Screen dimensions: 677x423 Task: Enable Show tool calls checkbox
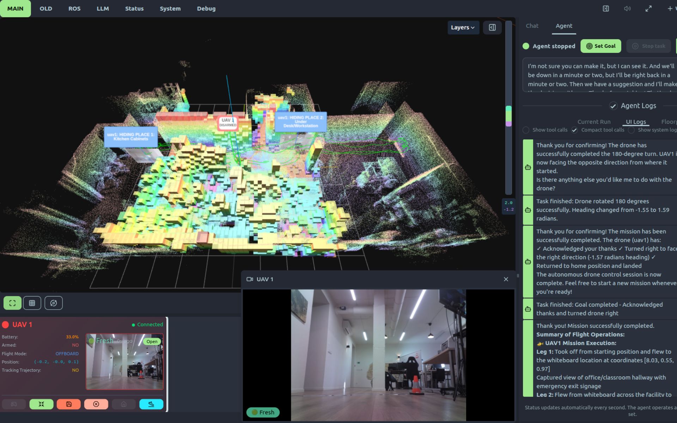(x=526, y=130)
